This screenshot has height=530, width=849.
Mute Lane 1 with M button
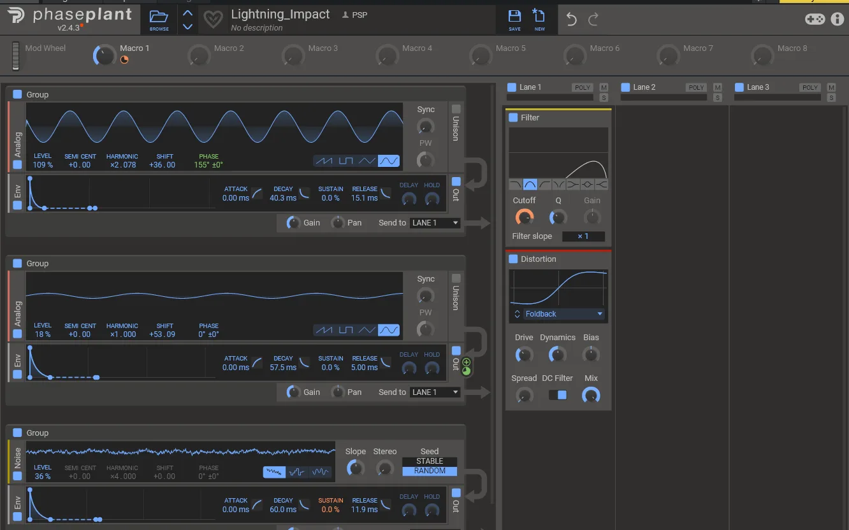click(604, 87)
